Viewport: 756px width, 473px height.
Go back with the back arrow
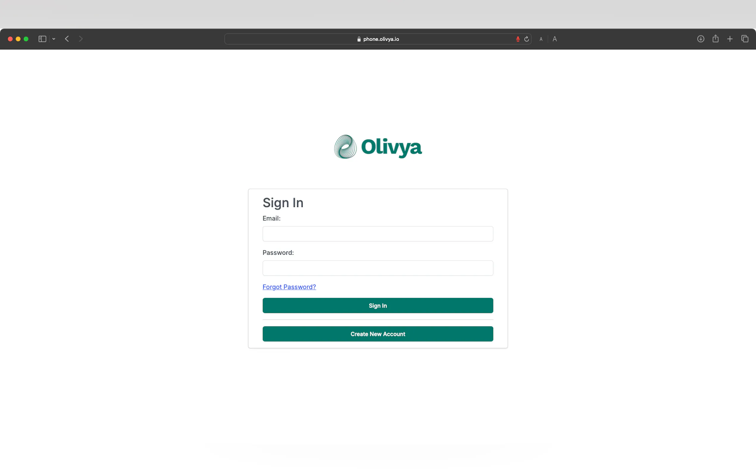point(67,39)
